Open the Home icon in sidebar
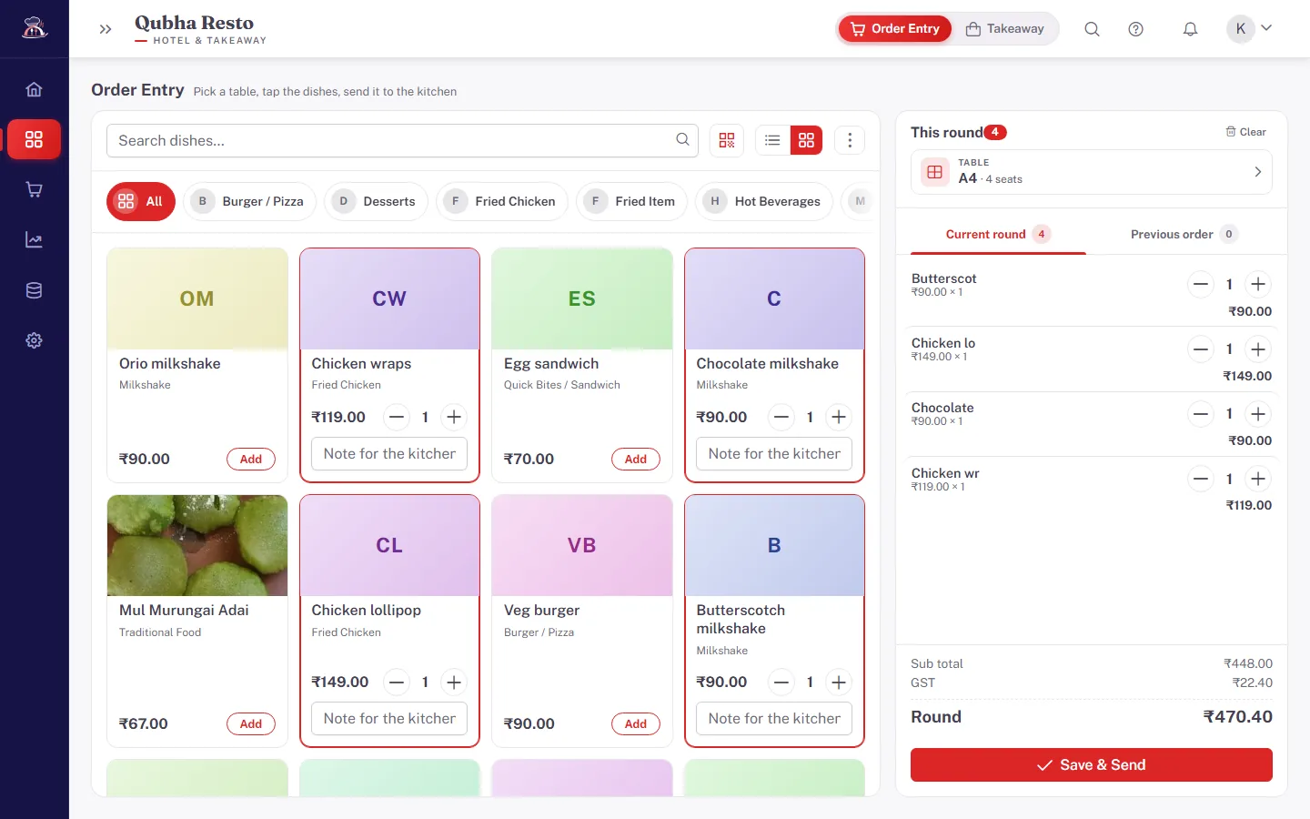The image size is (1310, 819). click(x=34, y=89)
